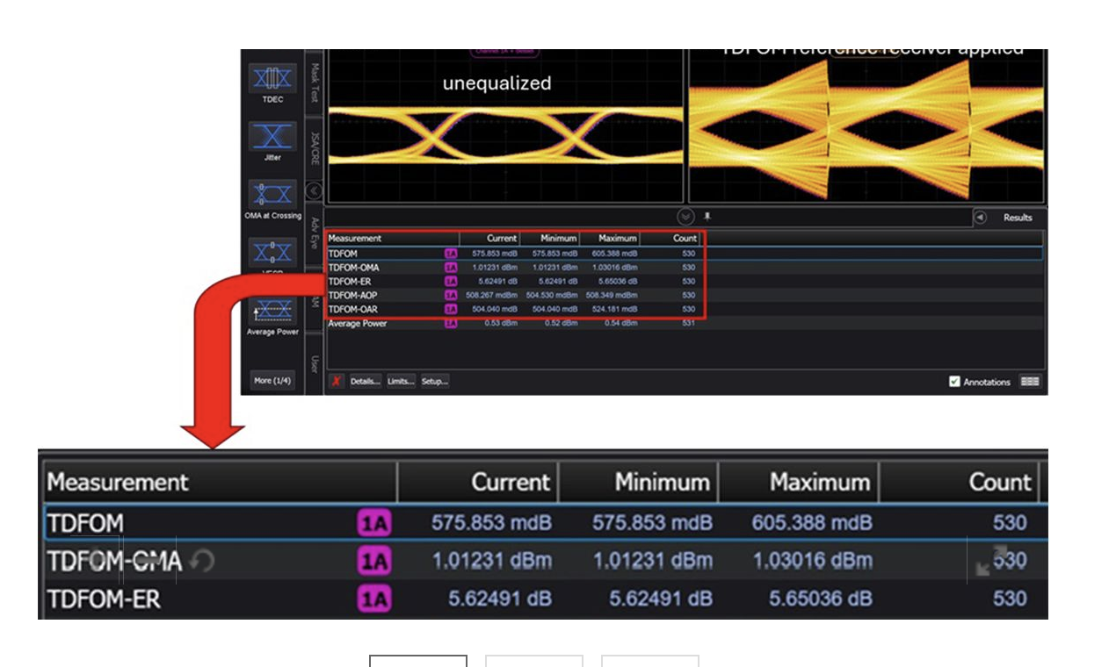Open the Adv Eye vertical tab
The width and height of the screenshot is (1109, 667).
[x=315, y=233]
